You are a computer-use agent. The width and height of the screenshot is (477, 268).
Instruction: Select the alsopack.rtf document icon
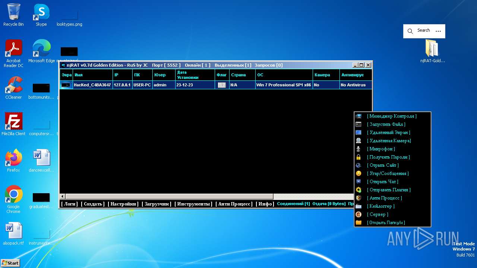(x=13, y=234)
